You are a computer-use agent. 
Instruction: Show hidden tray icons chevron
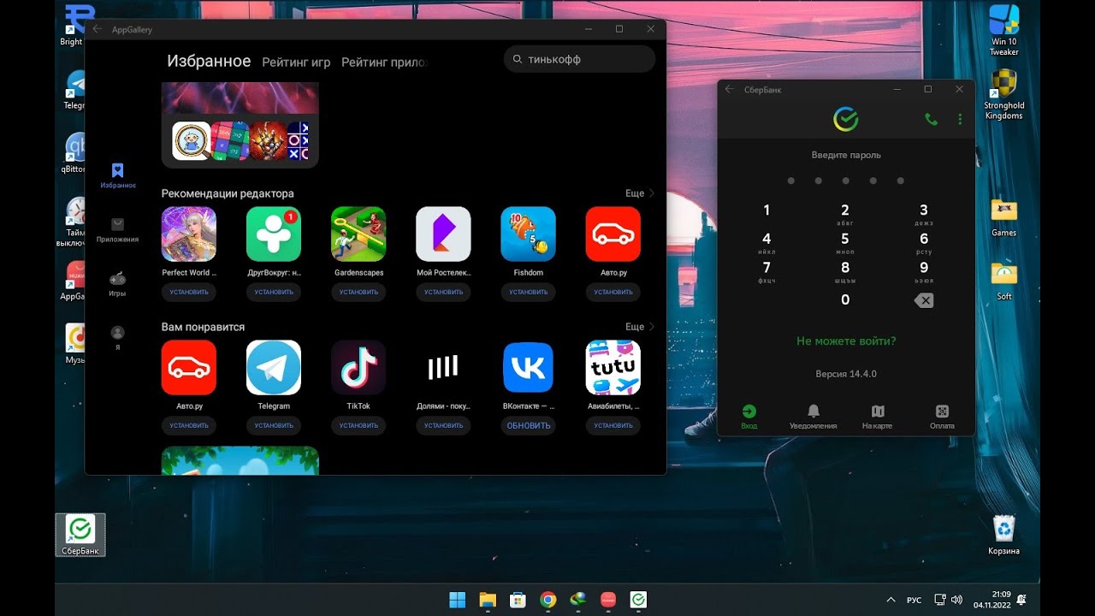point(891,600)
